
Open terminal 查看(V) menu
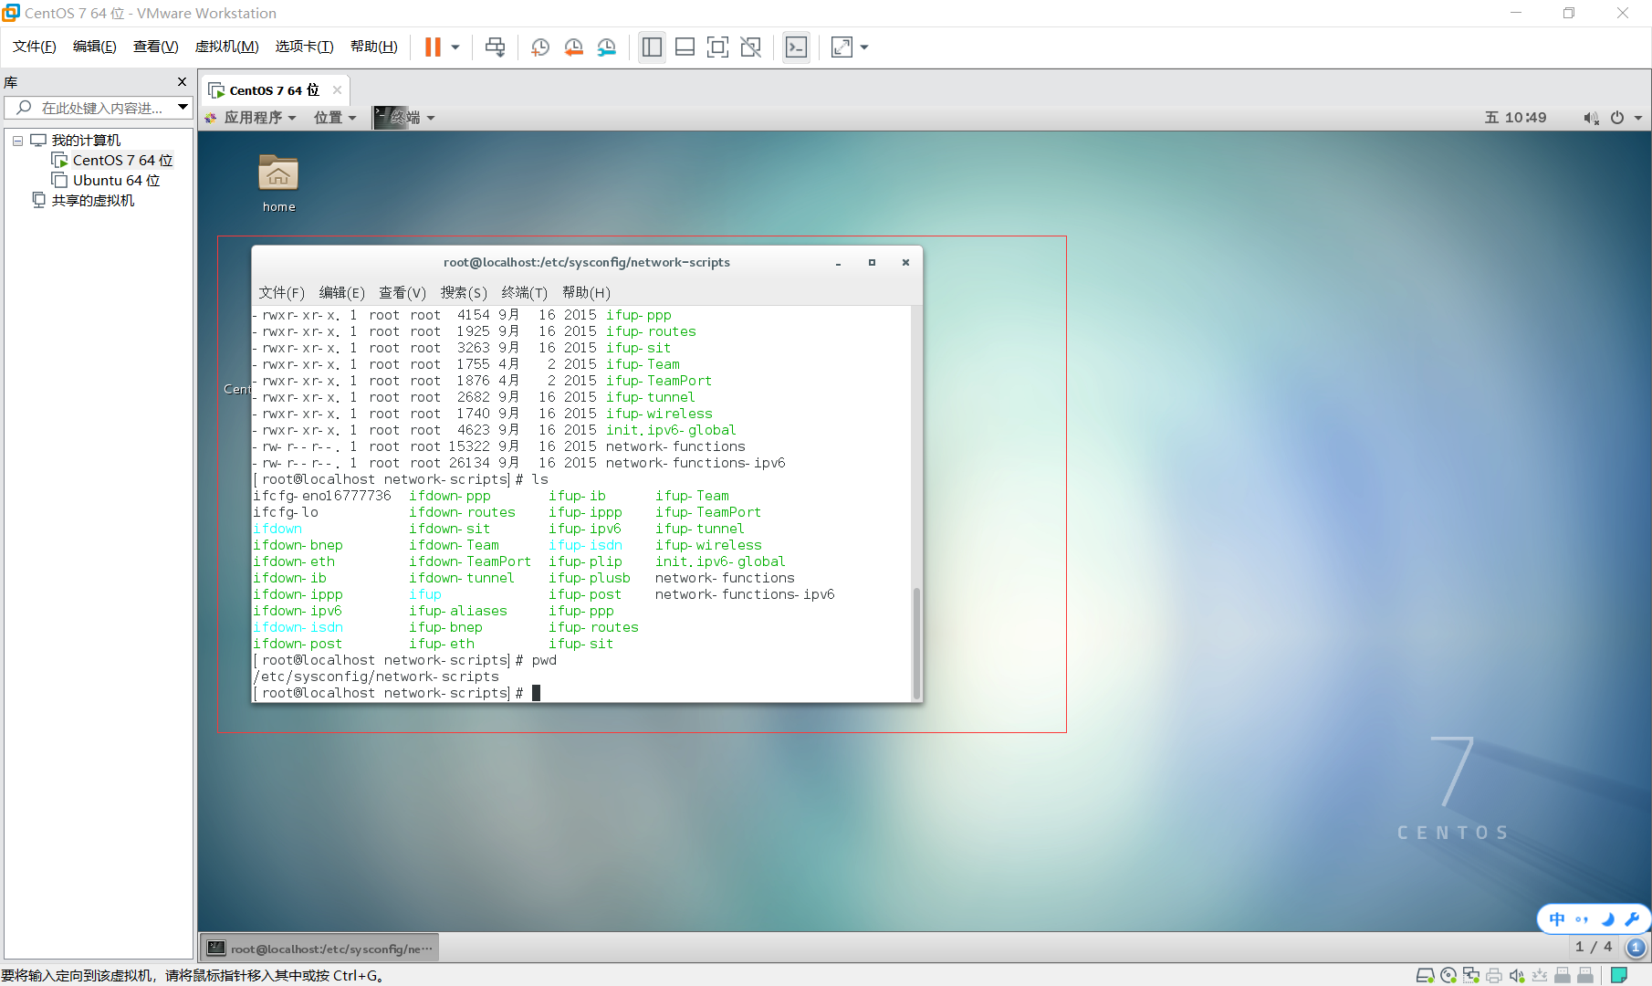tap(403, 293)
